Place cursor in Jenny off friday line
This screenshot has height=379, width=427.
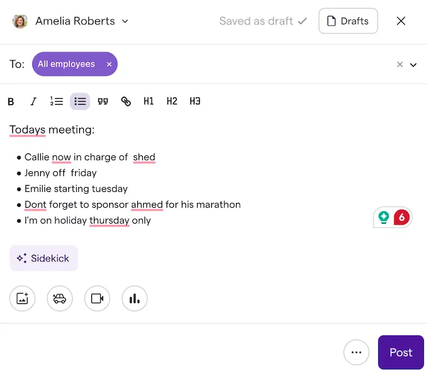click(x=60, y=173)
